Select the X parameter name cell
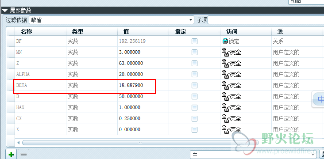 41,129
